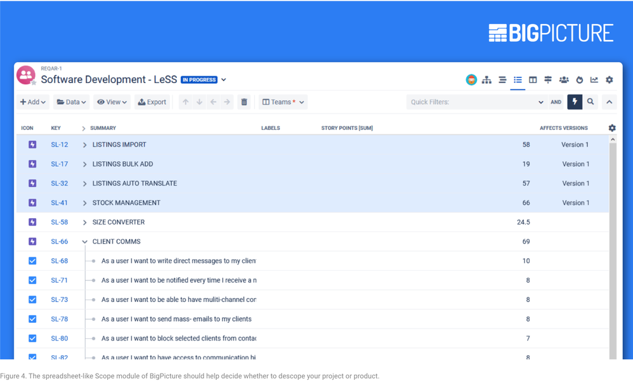633x385 pixels.
Task: Open the Risks flame module icon
Action: pos(579,80)
